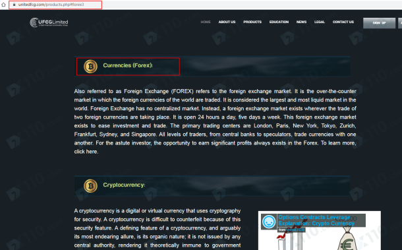The height and width of the screenshot is (250, 402).
Task: Follow the 'click here' link
Action: click(86, 152)
